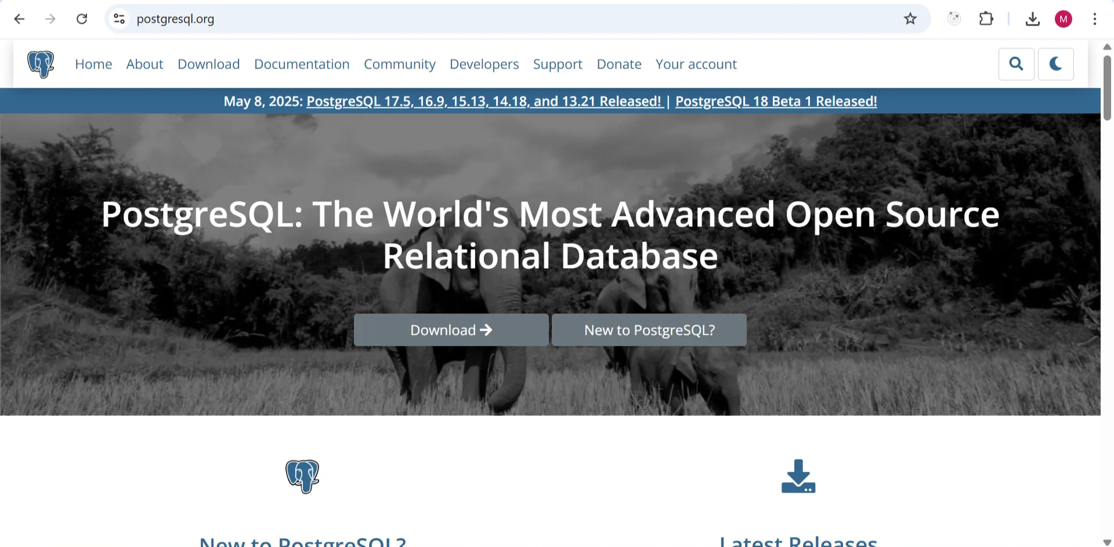Click the page vertical scrollbar thumb
The width and height of the screenshot is (1114, 547).
[1107, 87]
